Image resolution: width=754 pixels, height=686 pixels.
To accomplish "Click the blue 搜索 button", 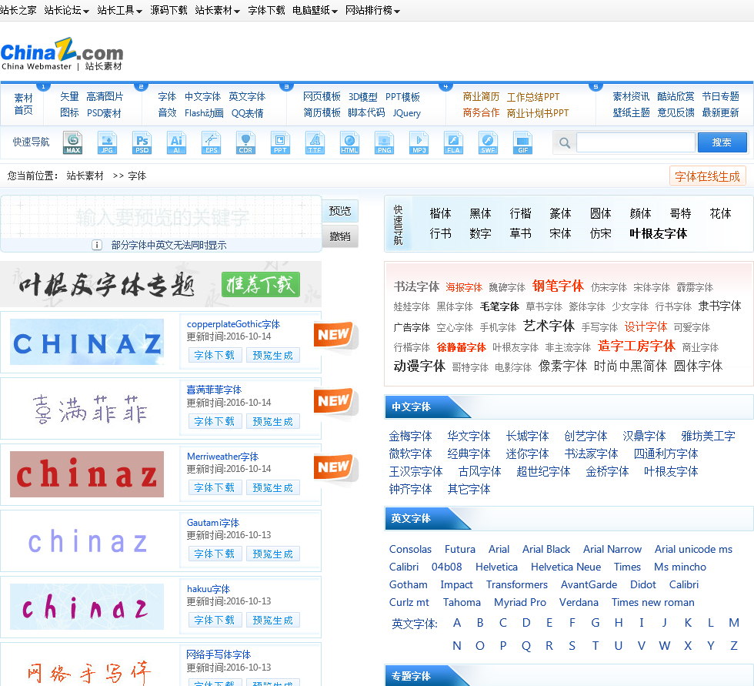I will pos(722,142).
